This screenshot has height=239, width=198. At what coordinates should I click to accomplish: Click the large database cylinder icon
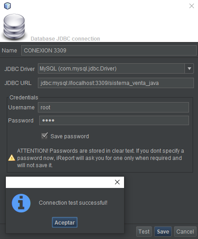pyautogui.click(x=14, y=27)
